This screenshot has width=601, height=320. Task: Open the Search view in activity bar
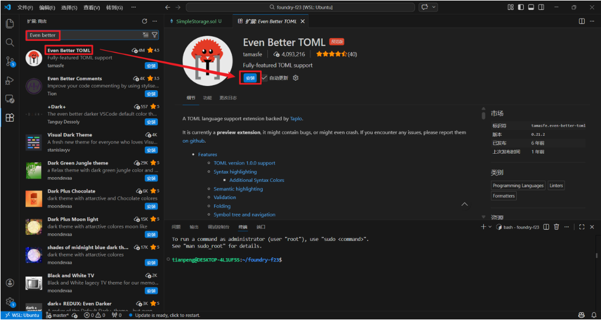point(9,43)
